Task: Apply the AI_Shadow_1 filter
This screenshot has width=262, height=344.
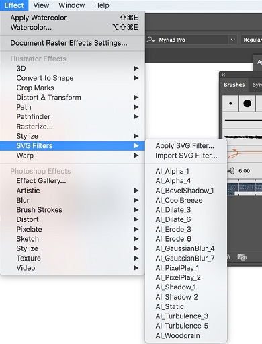Action: [x=186, y=287]
